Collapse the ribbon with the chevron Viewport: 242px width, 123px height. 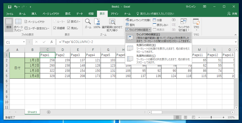236,35
